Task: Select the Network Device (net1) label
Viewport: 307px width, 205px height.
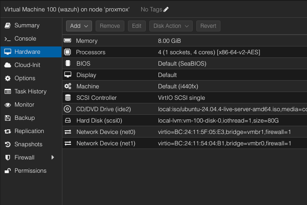Action: pyautogui.click(x=106, y=143)
